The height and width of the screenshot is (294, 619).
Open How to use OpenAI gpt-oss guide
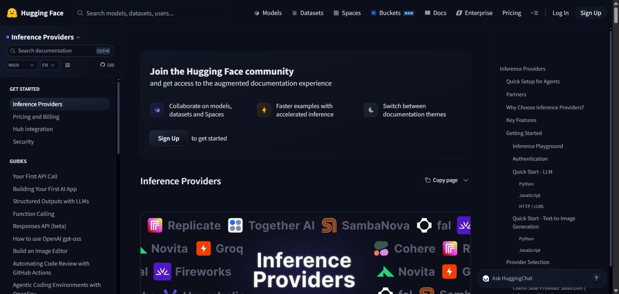click(47, 239)
